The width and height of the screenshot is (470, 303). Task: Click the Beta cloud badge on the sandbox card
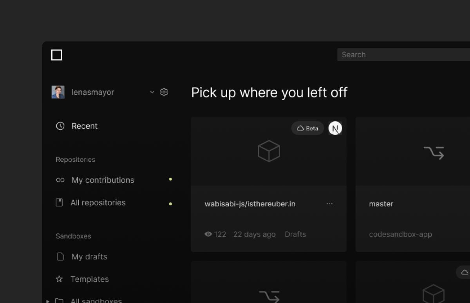(x=307, y=128)
